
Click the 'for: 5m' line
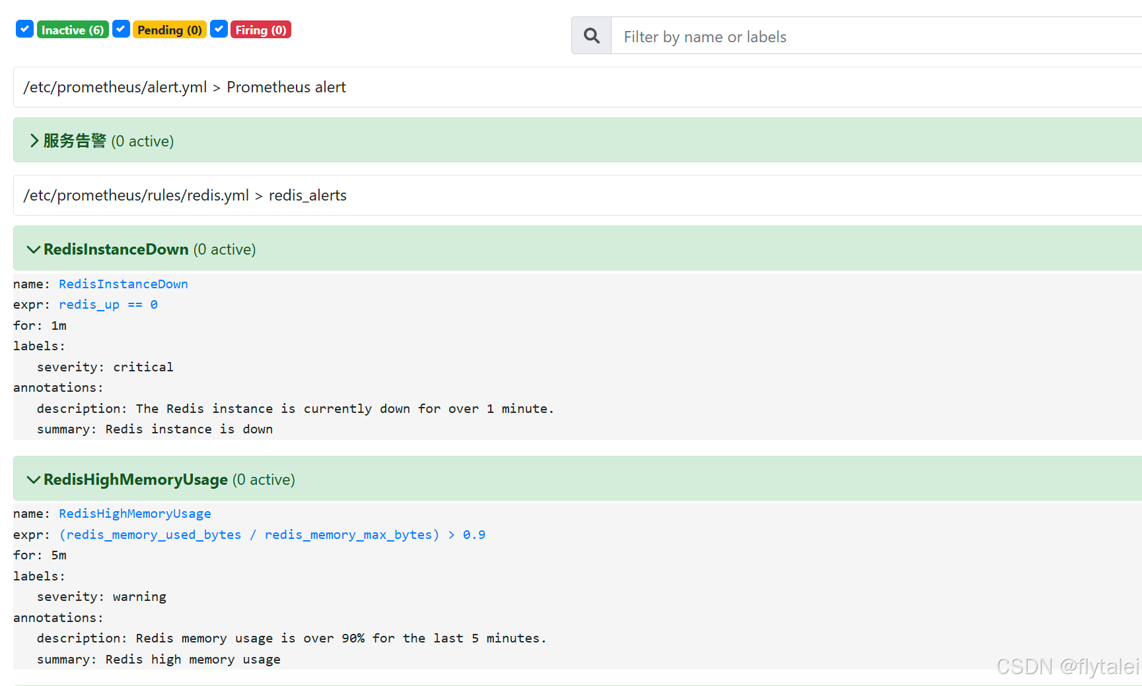click(40, 555)
